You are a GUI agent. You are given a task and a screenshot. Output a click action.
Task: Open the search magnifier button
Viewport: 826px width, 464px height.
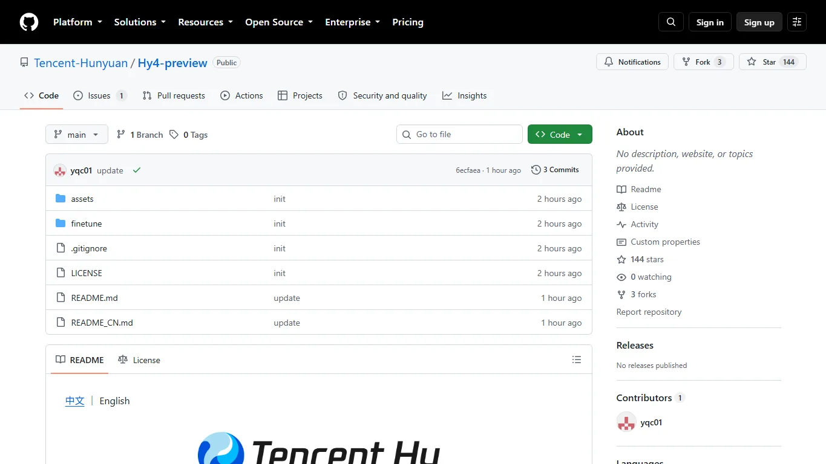click(671, 22)
